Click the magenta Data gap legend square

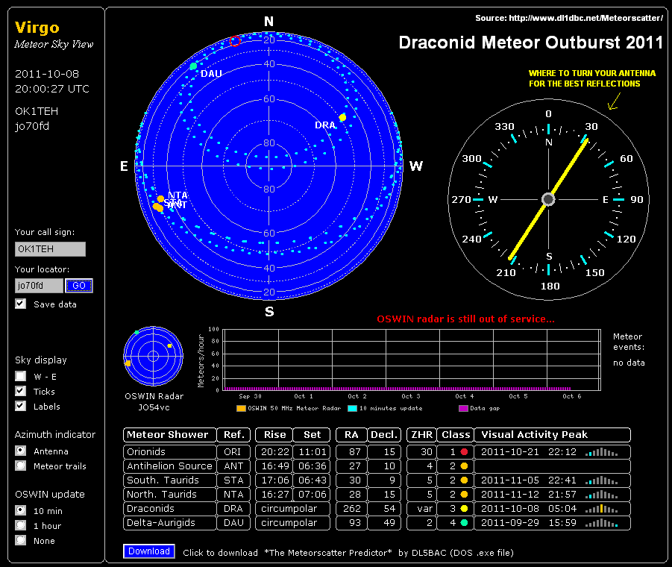(x=463, y=408)
